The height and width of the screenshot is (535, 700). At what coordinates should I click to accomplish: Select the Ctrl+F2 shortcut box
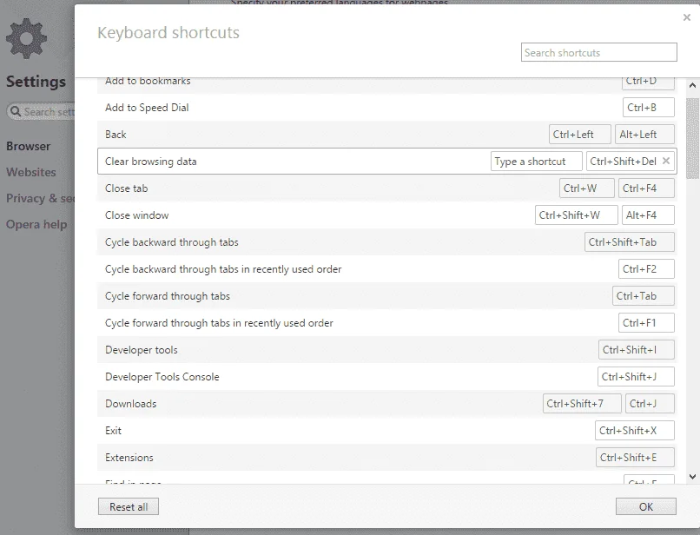646,269
